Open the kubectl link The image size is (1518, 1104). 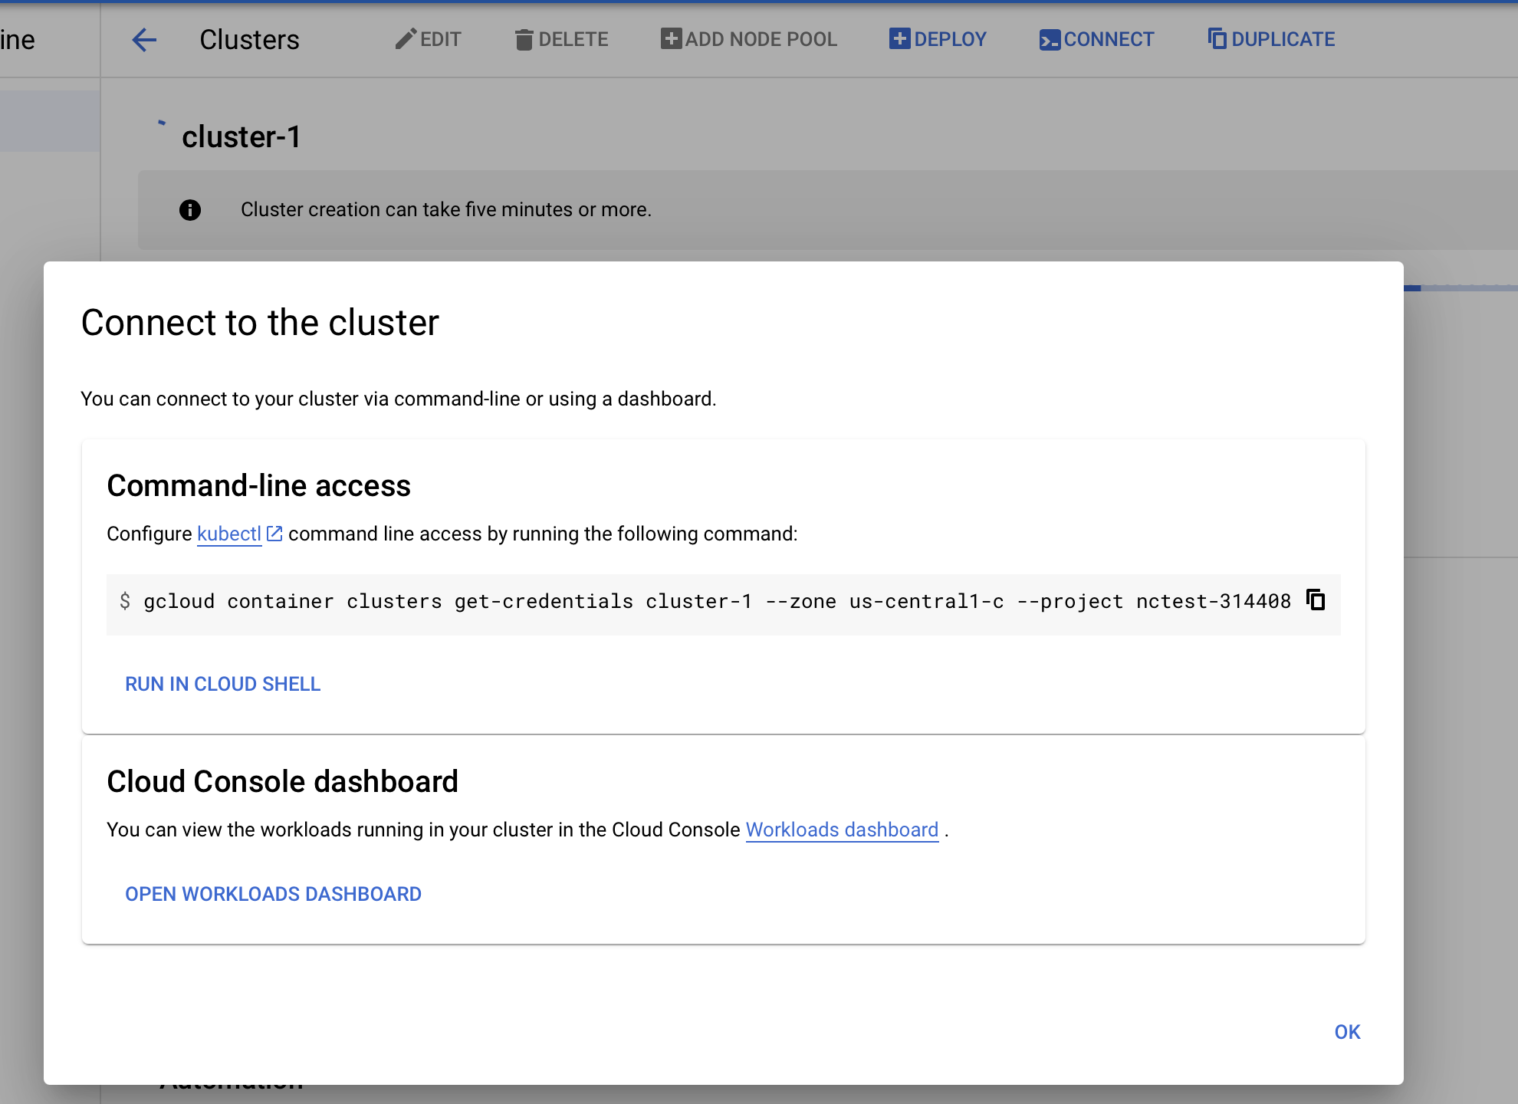click(228, 533)
